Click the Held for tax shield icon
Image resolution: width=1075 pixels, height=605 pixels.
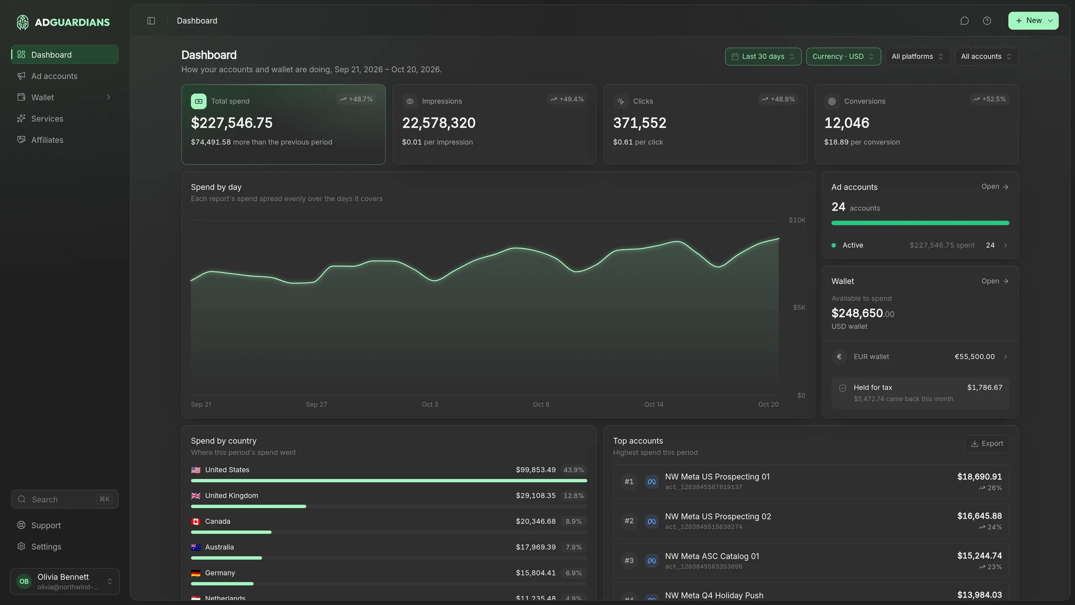[x=843, y=388]
